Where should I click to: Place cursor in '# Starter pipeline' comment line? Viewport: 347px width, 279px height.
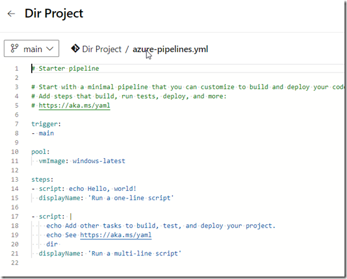(x=65, y=69)
